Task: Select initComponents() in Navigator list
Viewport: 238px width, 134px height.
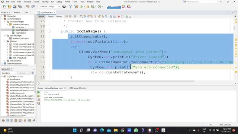Action: [x=17, y=93]
